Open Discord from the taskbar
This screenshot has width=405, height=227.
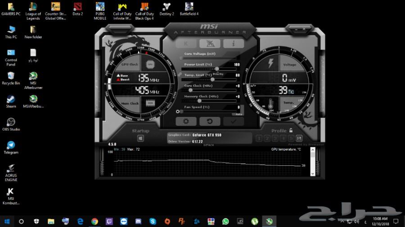click(x=138, y=221)
